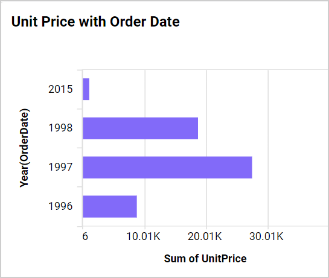Click the 20.01K vertical gridline above the 1998 bar

[206, 93]
